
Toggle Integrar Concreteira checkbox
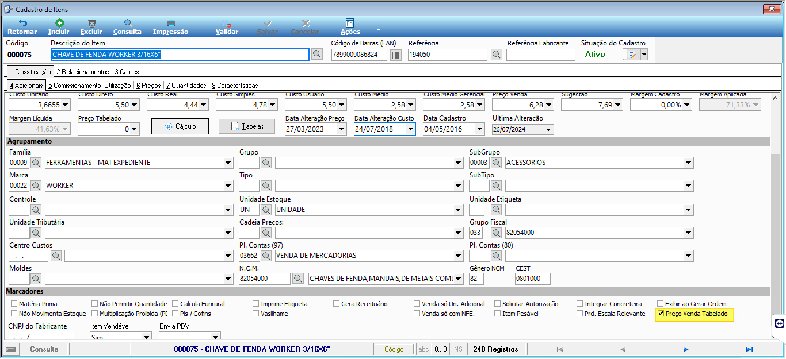(580, 304)
